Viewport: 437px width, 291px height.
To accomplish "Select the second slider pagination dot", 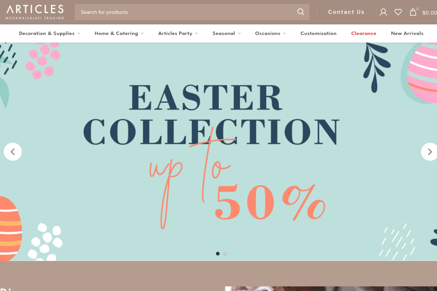I will coord(225,253).
